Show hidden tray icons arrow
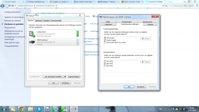The image size is (199, 112). tap(165, 109)
